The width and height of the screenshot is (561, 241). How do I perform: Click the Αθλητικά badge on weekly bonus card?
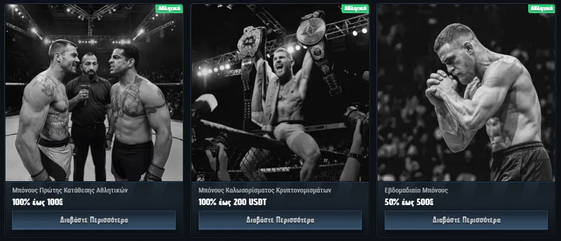[542, 9]
